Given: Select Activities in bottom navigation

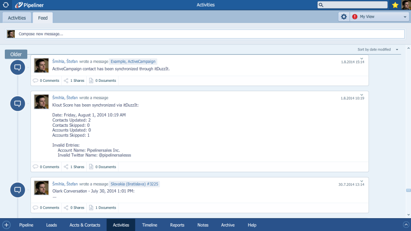Looking at the screenshot, I should (121, 225).
